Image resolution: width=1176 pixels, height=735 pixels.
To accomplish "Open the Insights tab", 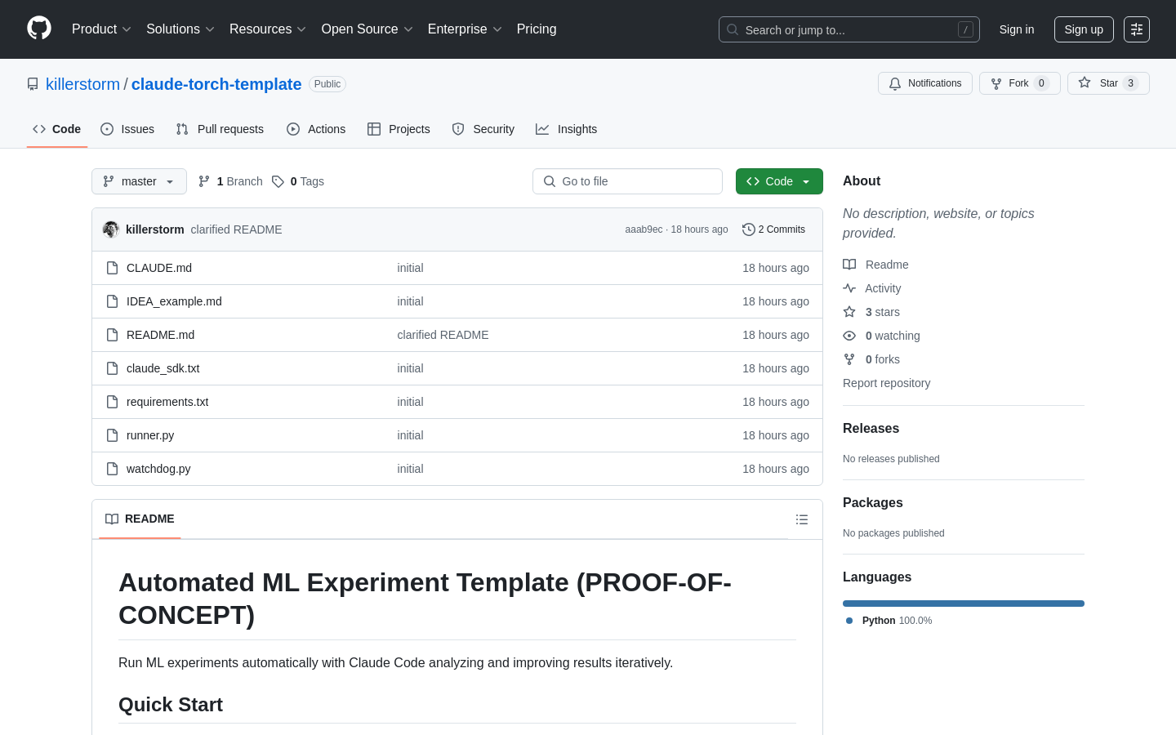I will point(567,129).
